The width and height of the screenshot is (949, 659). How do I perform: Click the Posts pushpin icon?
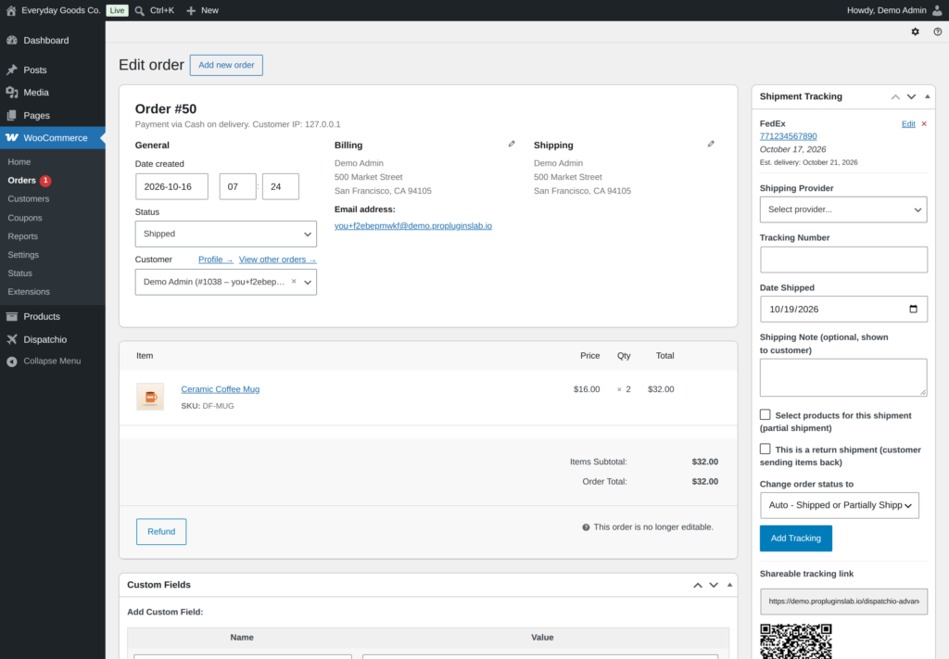tap(11, 70)
